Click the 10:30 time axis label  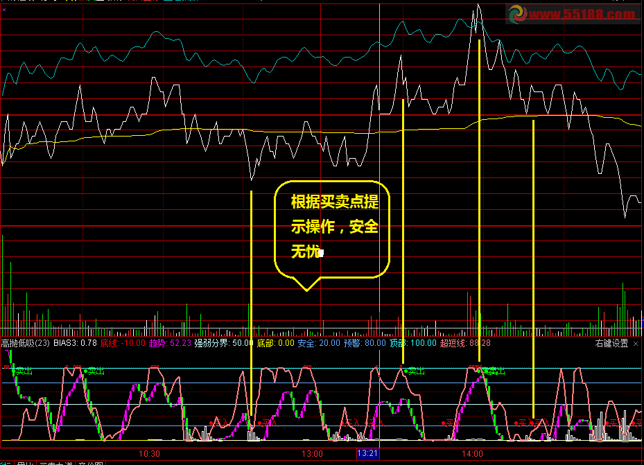(149, 454)
